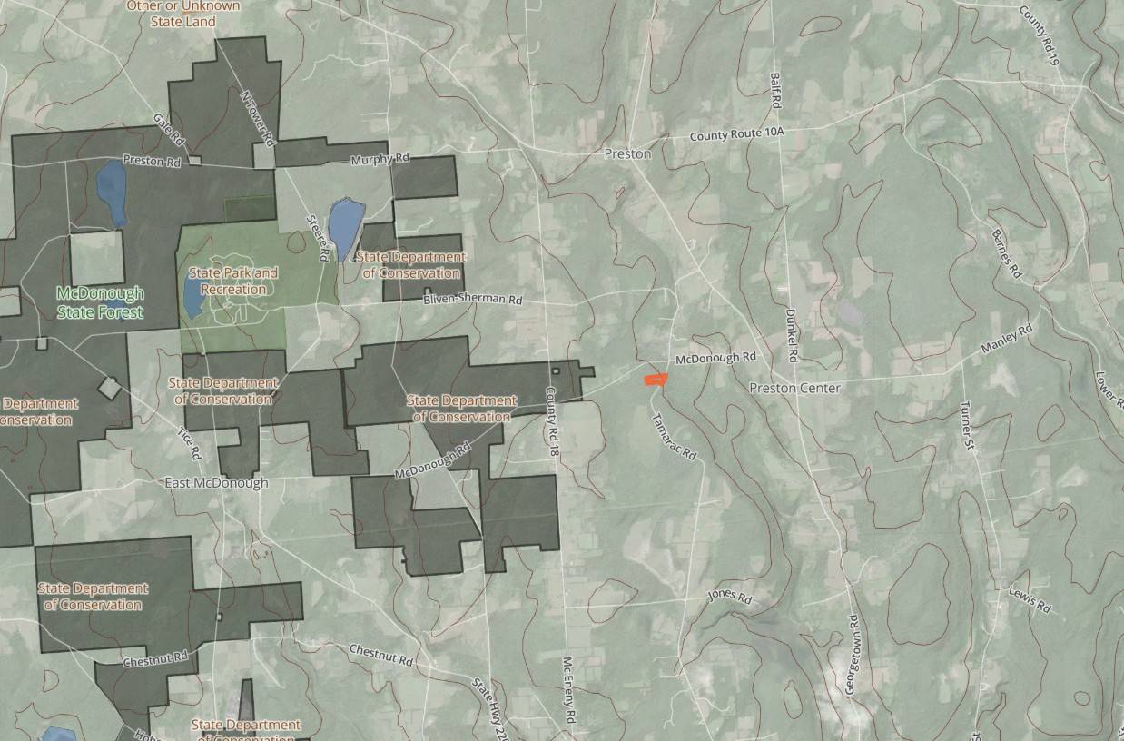The width and height of the screenshot is (1124, 741).
Task: Select the Preston town label
Action: point(627,154)
